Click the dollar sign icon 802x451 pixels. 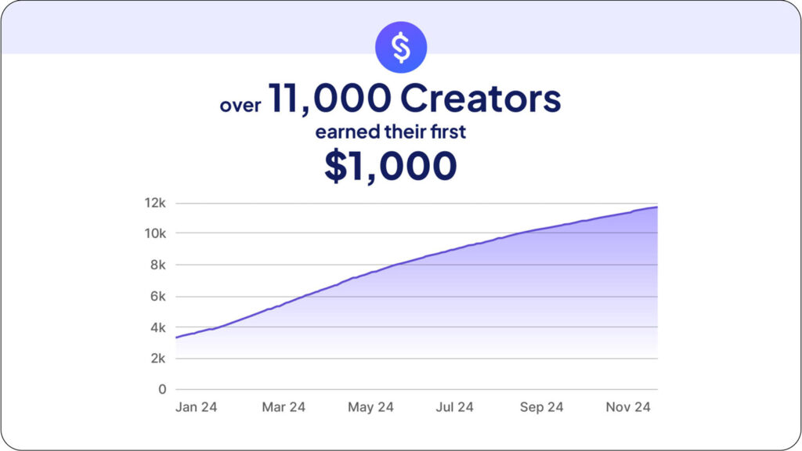[x=401, y=47]
